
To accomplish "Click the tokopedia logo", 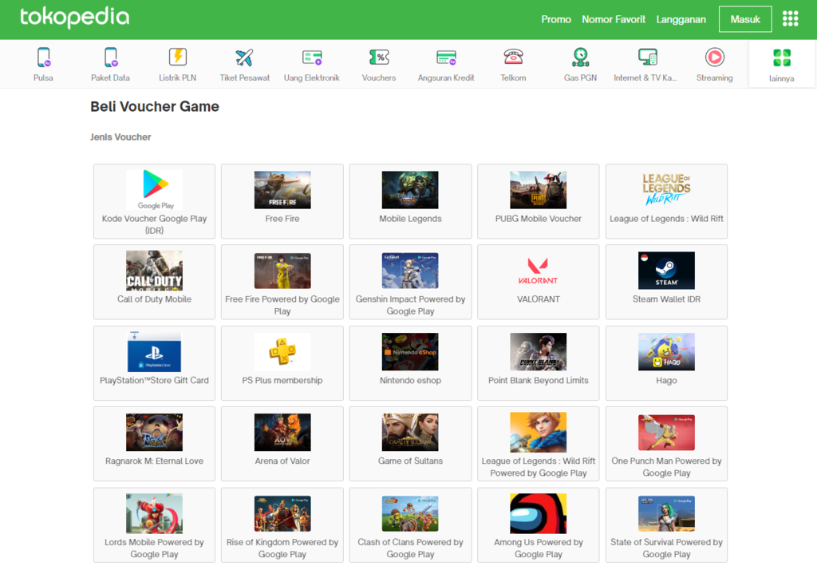I will click(x=74, y=18).
